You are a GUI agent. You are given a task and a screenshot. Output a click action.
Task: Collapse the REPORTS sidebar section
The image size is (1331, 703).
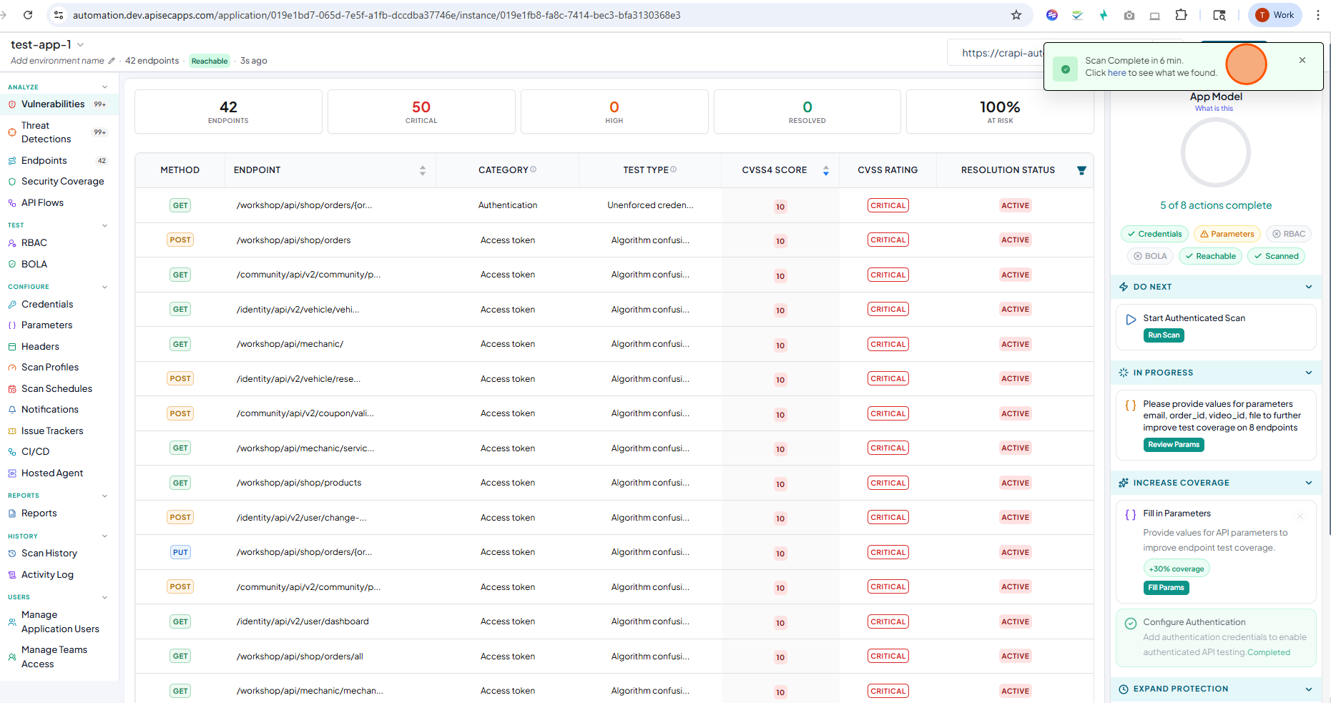coord(105,496)
